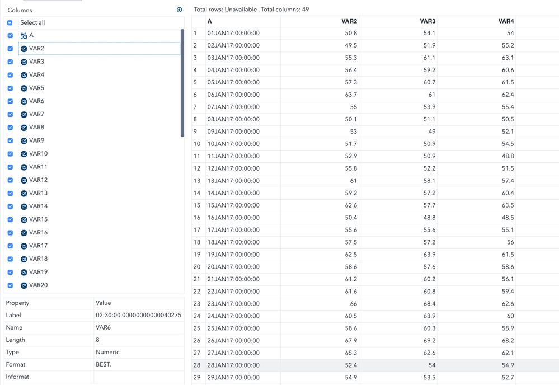Uncheck the VAR2 column checkbox
Screen dimensions: 559x385
click(x=10, y=49)
